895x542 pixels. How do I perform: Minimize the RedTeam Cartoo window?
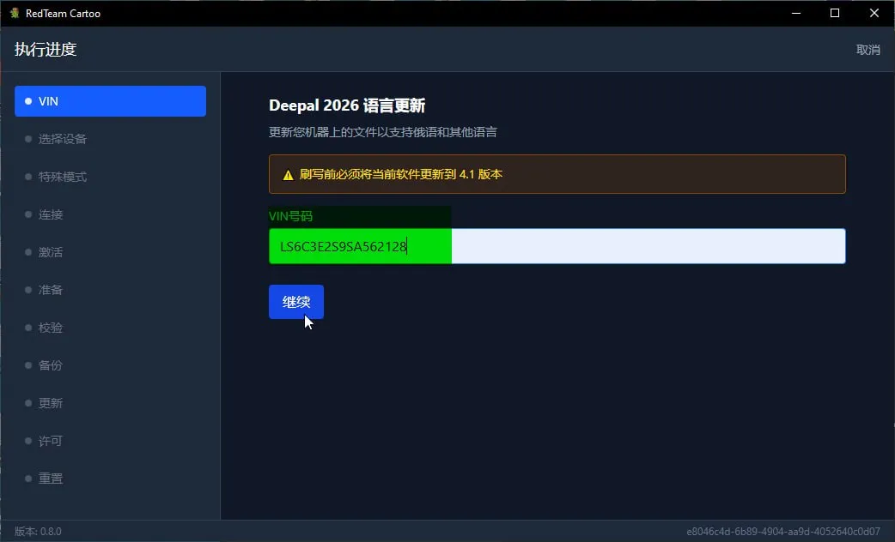(796, 13)
